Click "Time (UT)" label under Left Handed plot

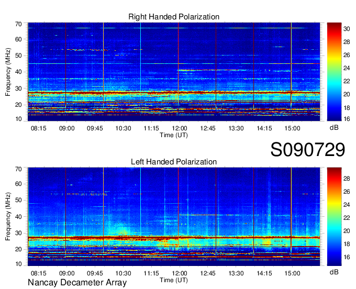point(174,280)
